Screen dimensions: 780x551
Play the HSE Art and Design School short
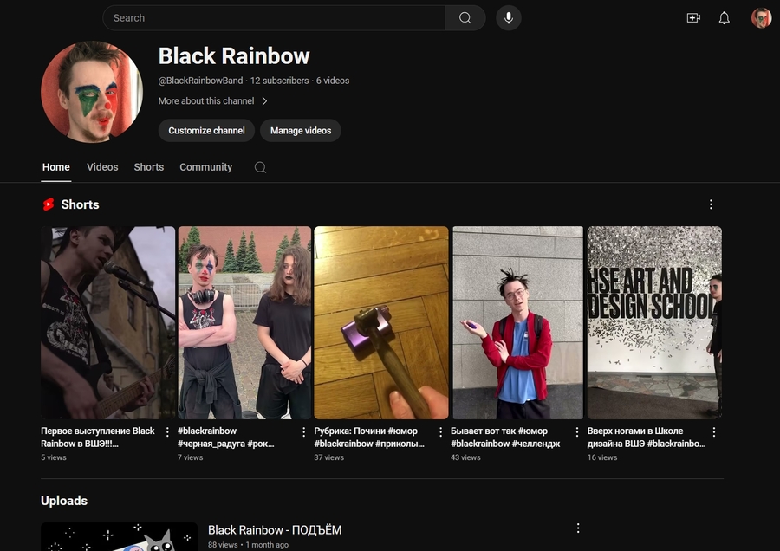pyautogui.click(x=654, y=322)
